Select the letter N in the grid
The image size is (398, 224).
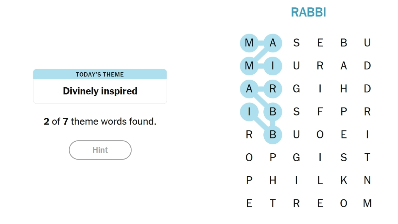tap(367, 180)
